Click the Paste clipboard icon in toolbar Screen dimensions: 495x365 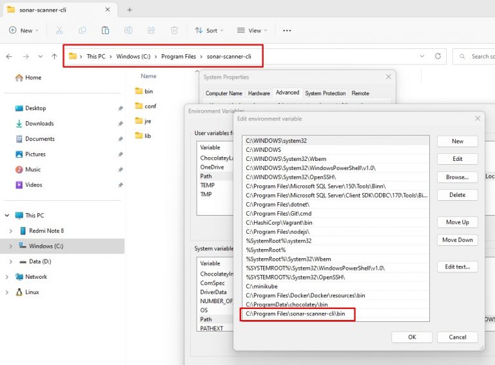point(105,30)
